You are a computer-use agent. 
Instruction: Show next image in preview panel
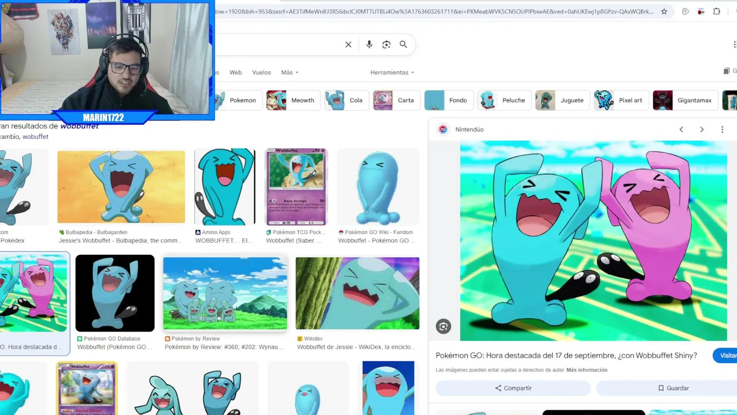pyautogui.click(x=702, y=130)
